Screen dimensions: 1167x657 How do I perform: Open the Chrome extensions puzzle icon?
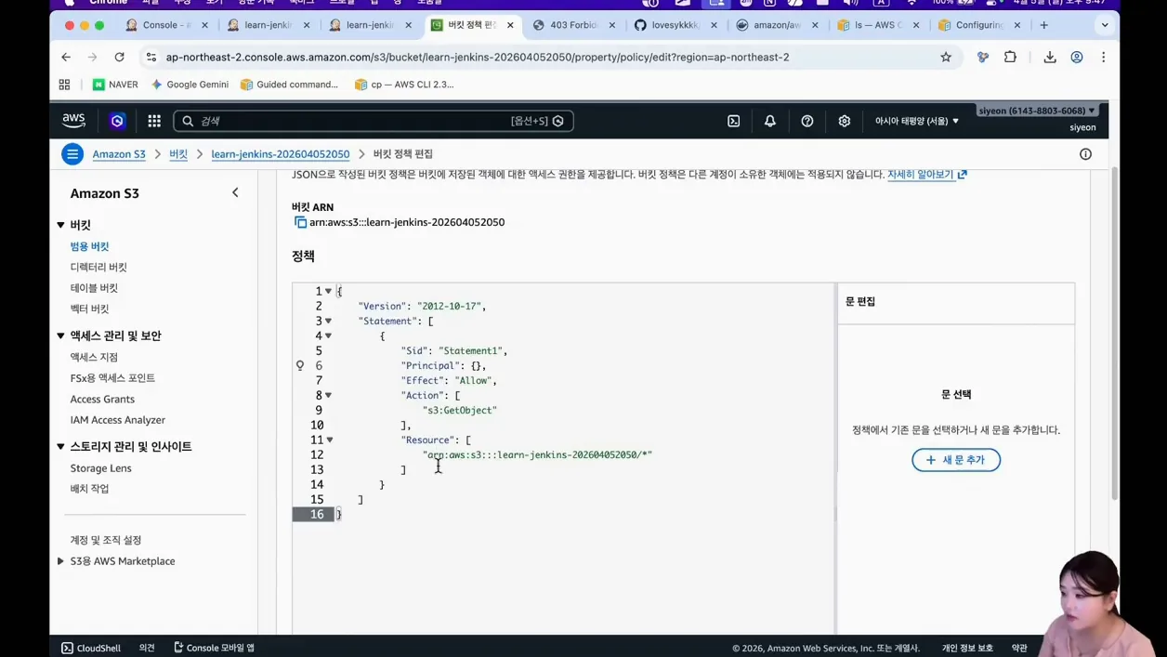pyautogui.click(x=1010, y=57)
